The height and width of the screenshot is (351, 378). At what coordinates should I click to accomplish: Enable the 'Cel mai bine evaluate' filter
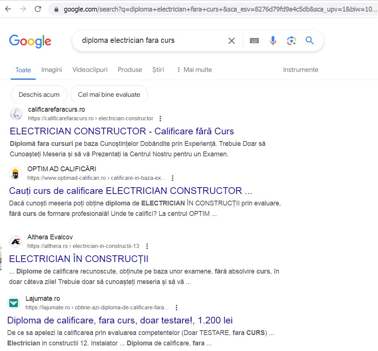click(109, 95)
